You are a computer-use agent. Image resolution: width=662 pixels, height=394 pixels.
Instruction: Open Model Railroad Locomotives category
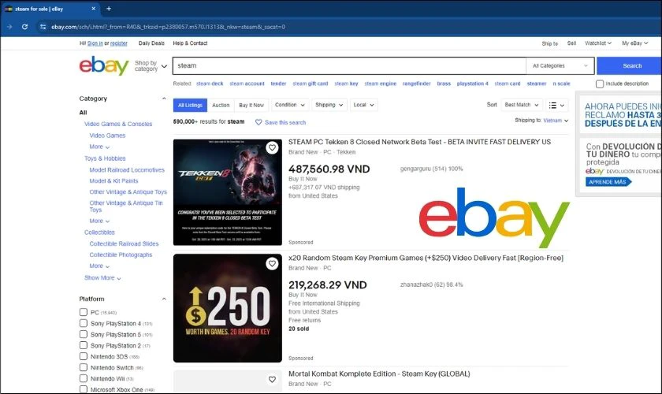[x=127, y=169]
